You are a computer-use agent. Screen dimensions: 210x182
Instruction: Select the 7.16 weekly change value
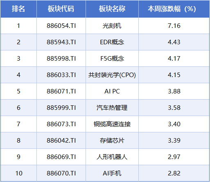(x=174, y=26)
